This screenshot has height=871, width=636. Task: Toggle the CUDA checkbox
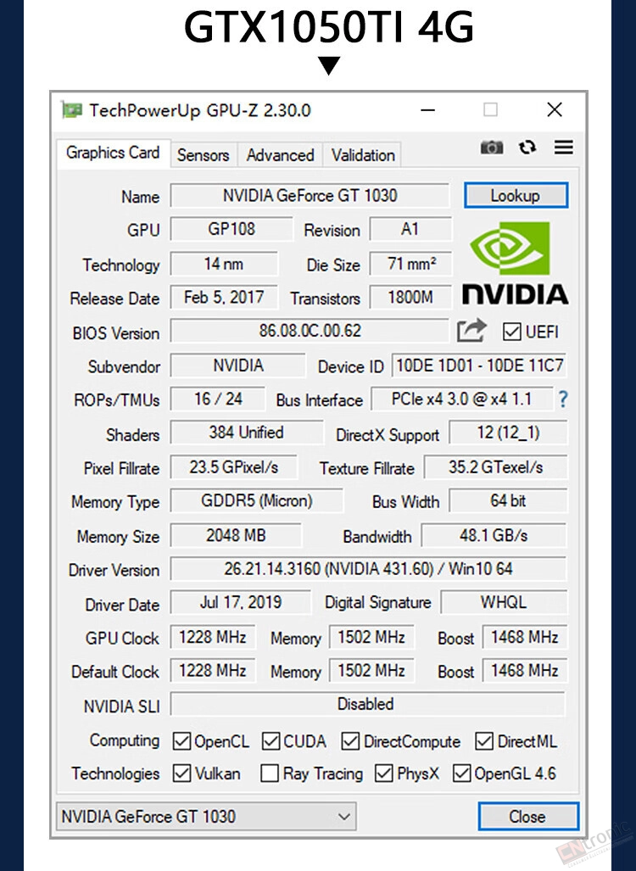tap(271, 741)
